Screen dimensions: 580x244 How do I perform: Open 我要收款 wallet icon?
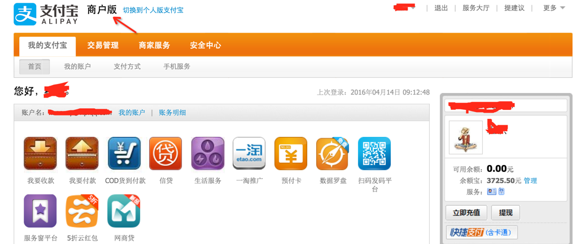(x=40, y=153)
